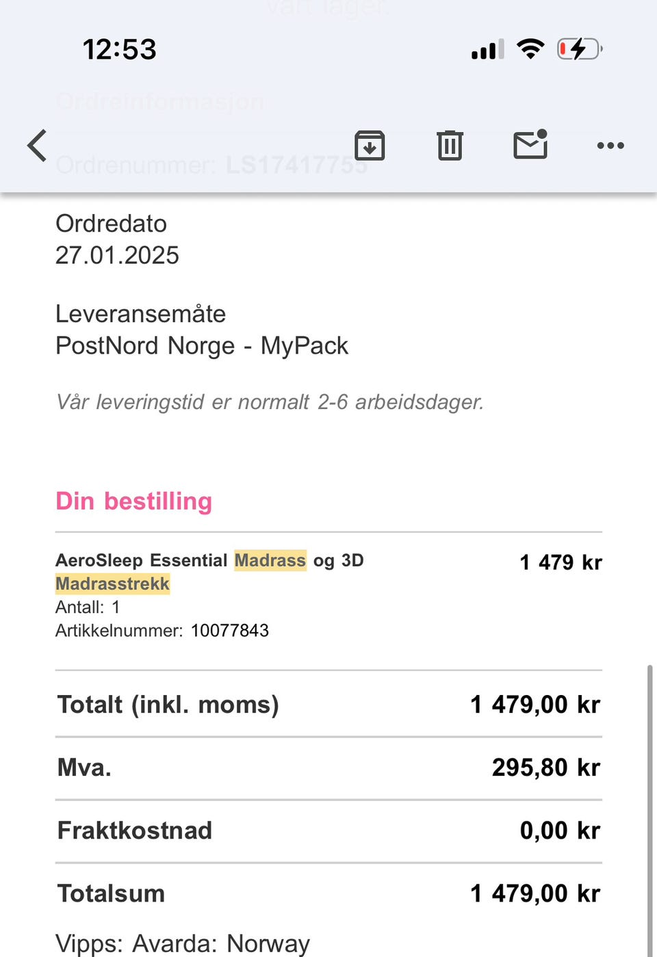Click the vertical scrollbar on the right
Screen dimensions: 657x957
649,807
